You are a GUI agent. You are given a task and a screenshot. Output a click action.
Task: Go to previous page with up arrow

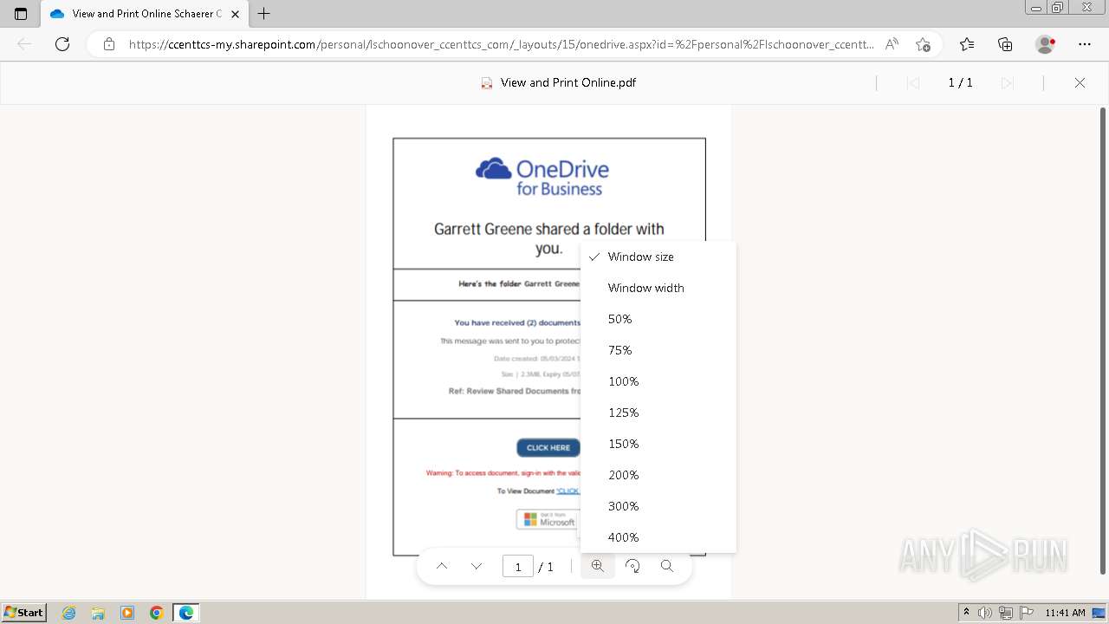442,566
